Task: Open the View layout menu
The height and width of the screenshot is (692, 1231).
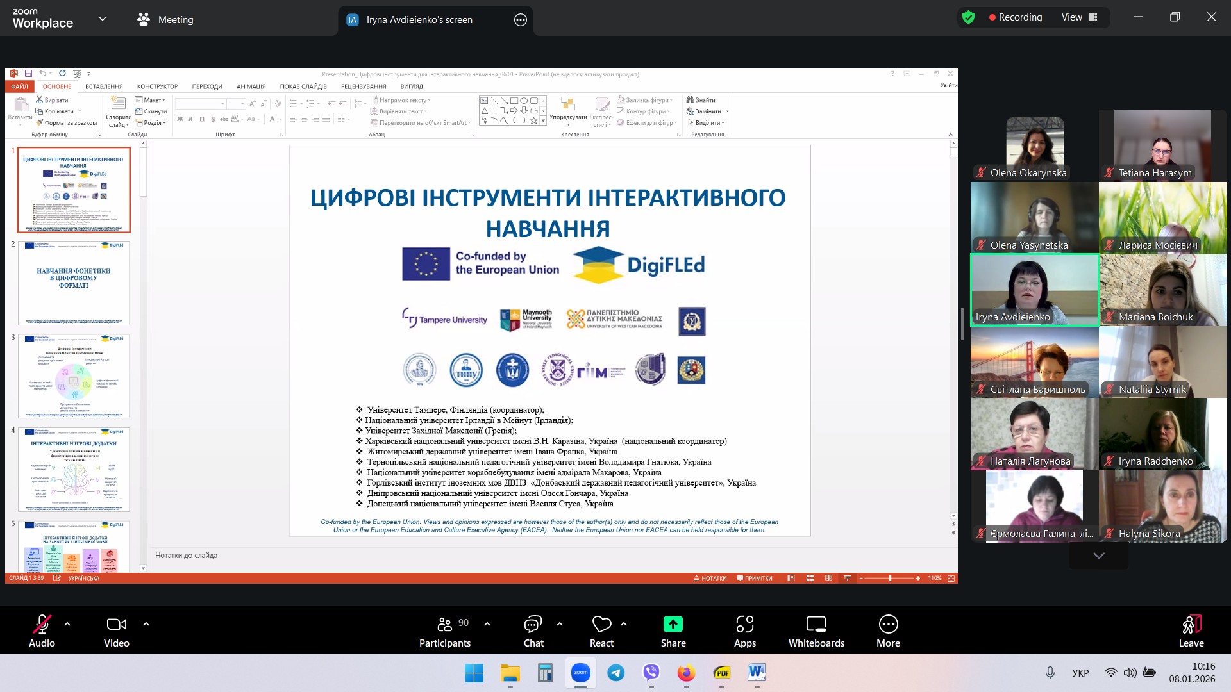Action: coord(1080,17)
